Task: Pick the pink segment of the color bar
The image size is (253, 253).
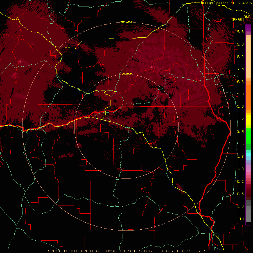Action: 248,170
